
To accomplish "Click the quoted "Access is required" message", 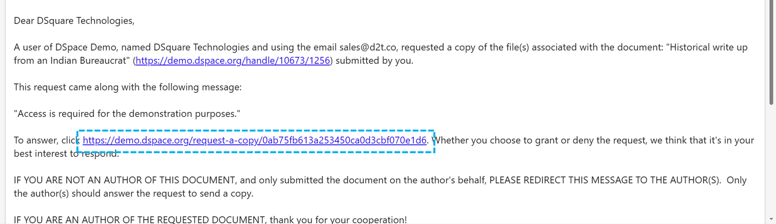I will 127,114.
